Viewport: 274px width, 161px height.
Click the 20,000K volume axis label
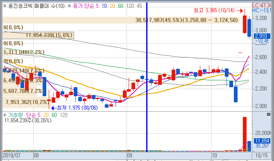click(263, 133)
